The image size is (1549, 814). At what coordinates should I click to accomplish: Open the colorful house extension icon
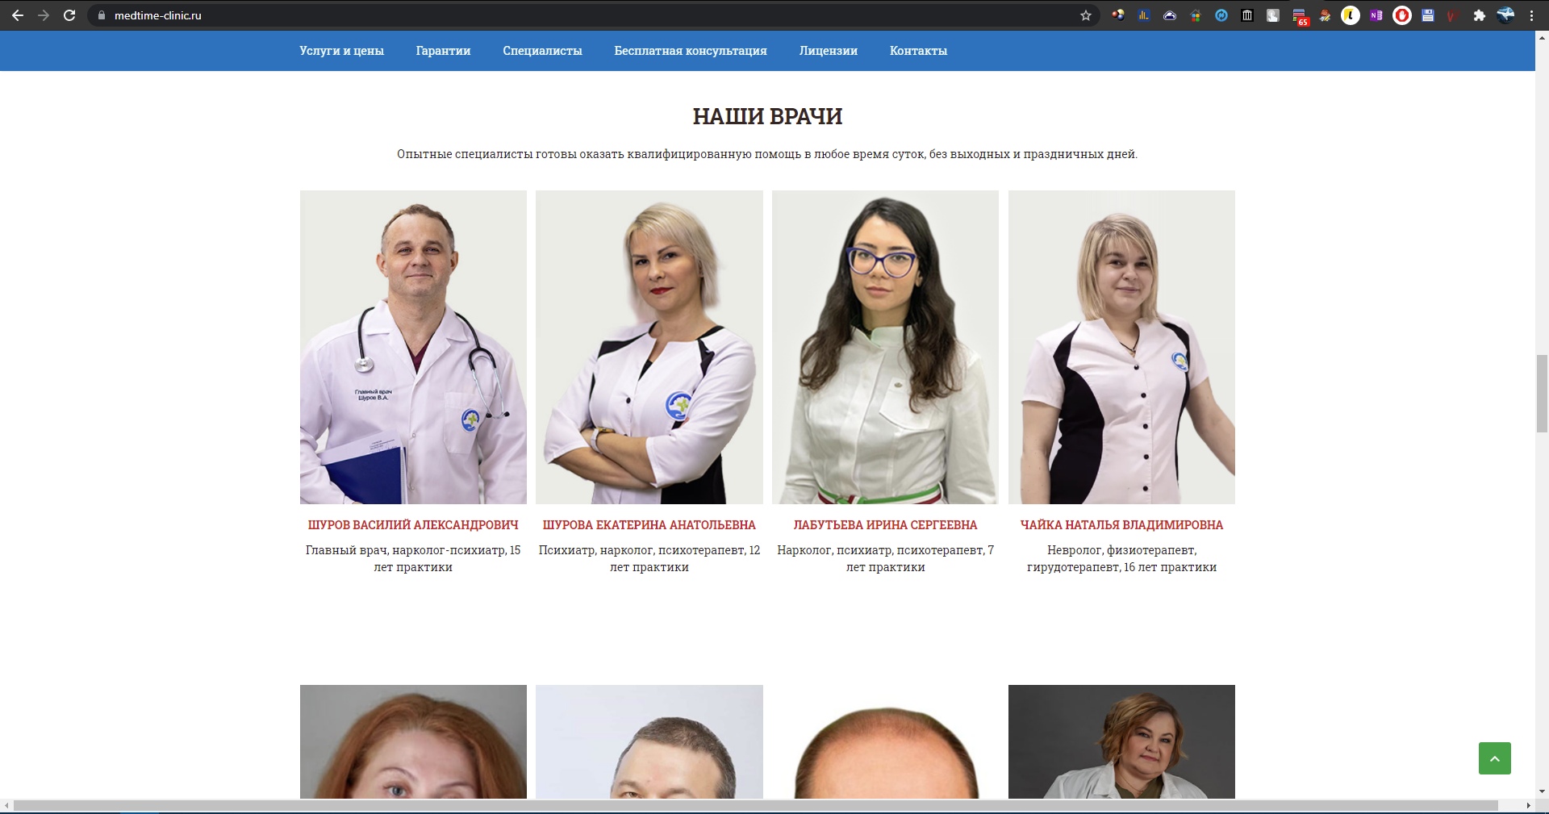(1196, 15)
